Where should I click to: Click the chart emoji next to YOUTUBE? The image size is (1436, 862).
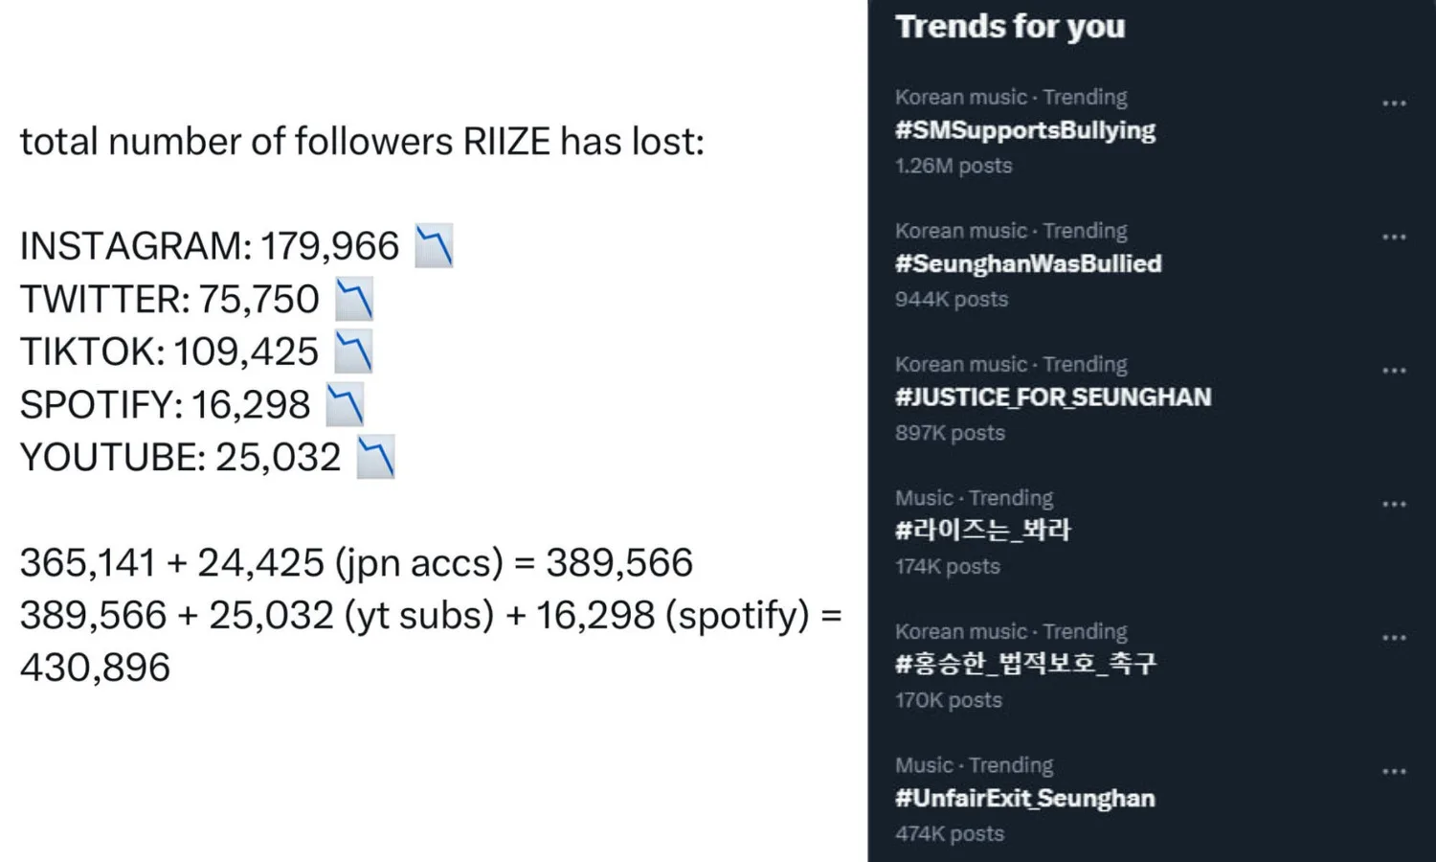[375, 457]
